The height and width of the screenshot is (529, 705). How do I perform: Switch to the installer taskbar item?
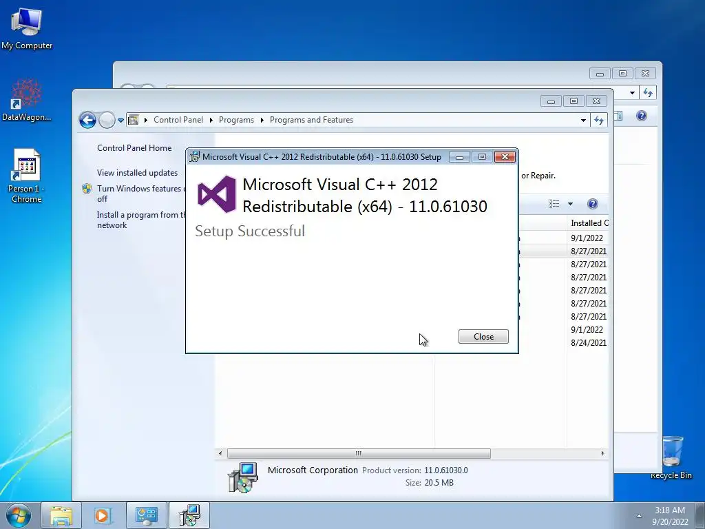click(189, 515)
